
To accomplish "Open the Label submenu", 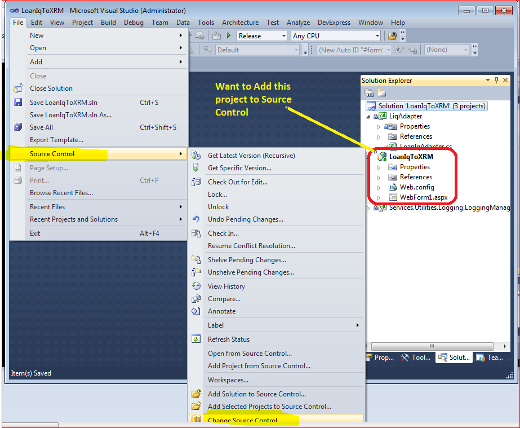I will [x=277, y=325].
